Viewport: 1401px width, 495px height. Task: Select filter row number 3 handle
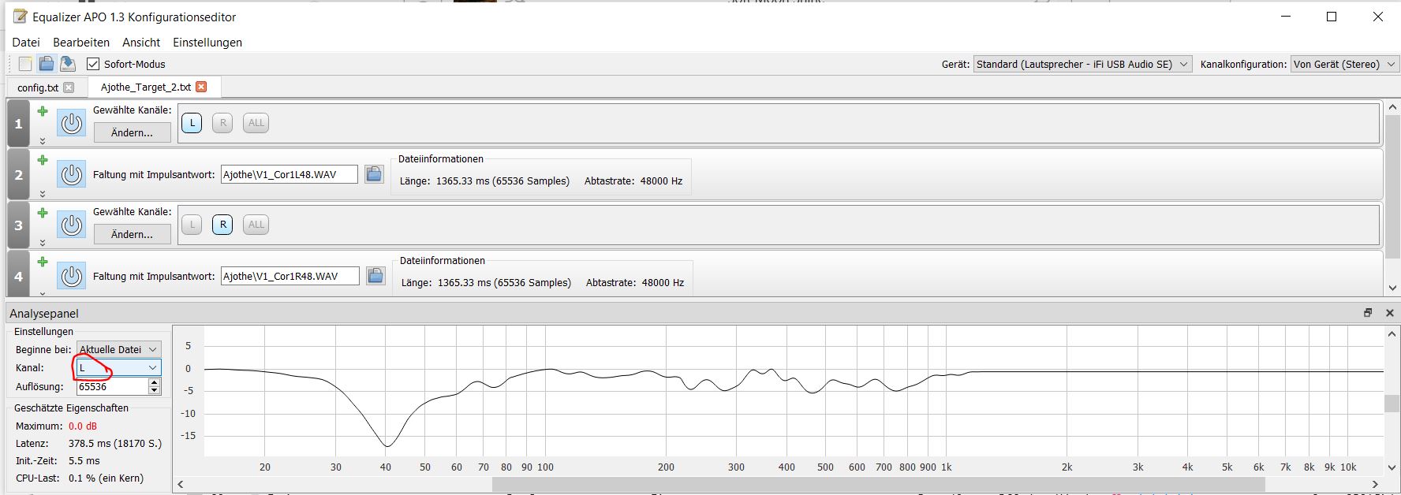click(19, 225)
